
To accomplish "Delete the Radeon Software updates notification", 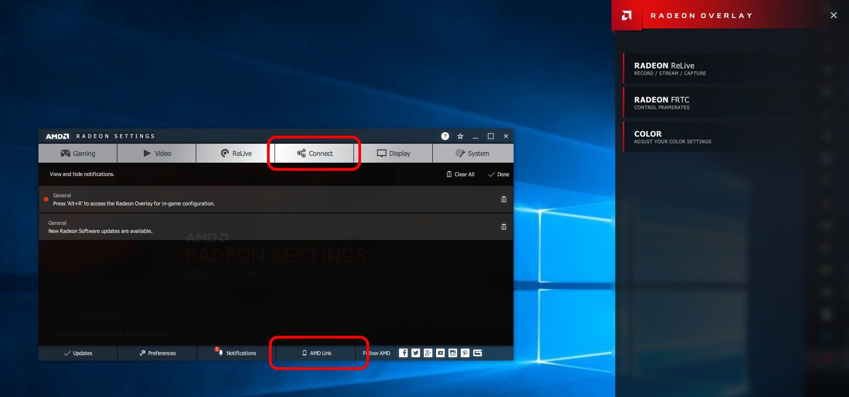I will pyautogui.click(x=504, y=227).
